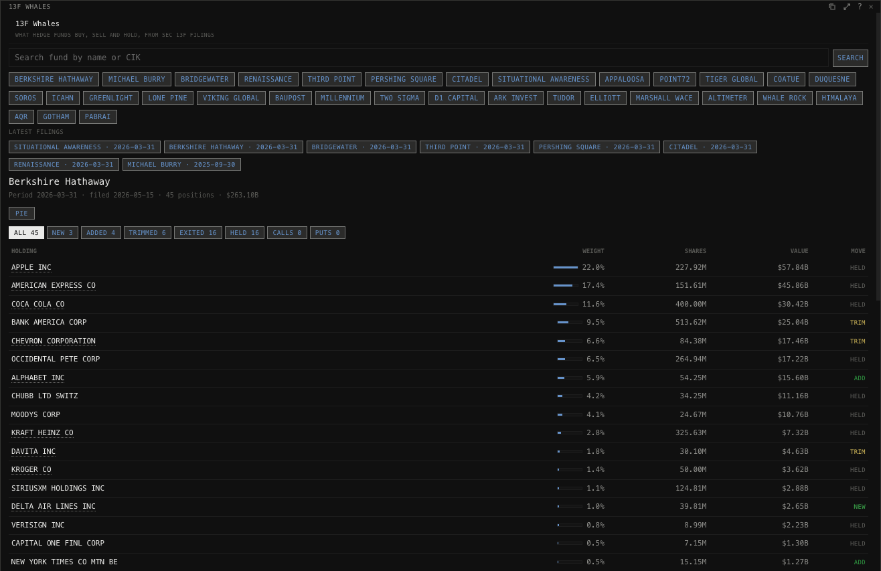Open the DAVITA INC holding link
Image resolution: width=881 pixels, height=571 pixels.
tap(33, 452)
